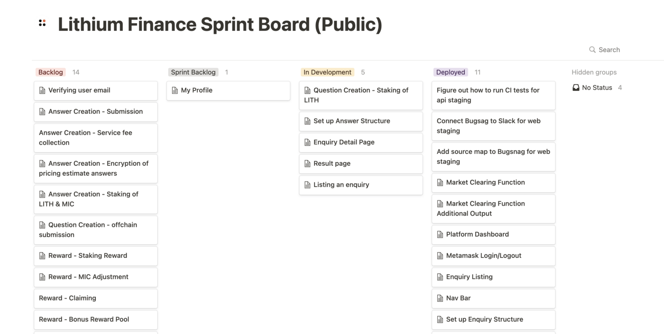
Task: Open the Platform Dashboard title text
Action: 478,234
